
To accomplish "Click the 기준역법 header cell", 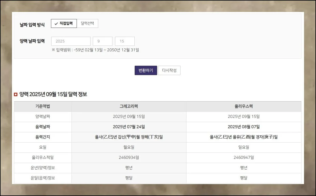I will coord(42,106).
